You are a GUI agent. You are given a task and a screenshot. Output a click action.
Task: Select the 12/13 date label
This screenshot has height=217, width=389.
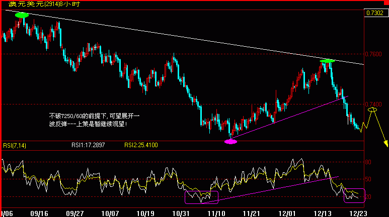(x=323, y=213)
